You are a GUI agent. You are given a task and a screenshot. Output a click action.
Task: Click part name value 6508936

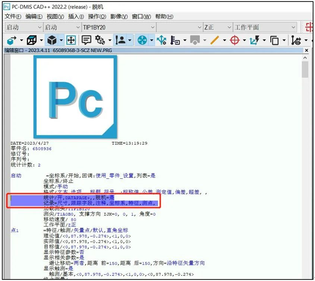[x=42, y=149]
